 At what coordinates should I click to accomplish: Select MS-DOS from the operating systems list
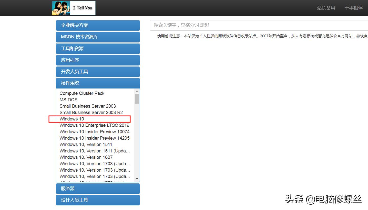(x=68, y=100)
